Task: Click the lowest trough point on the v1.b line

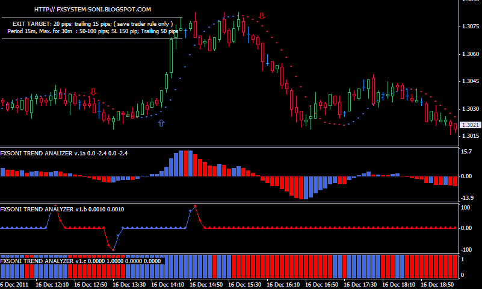Action: (114, 250)
